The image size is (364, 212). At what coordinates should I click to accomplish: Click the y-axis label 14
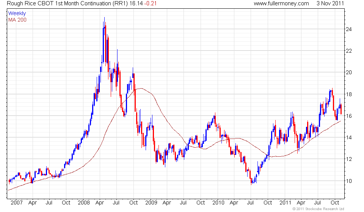point(349,137)
